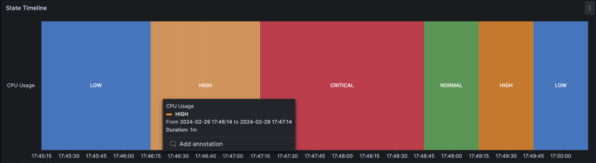Open the panel's three-dot options menu
The height and width of the screenshot is (163, 596).
tap(589, 8)
